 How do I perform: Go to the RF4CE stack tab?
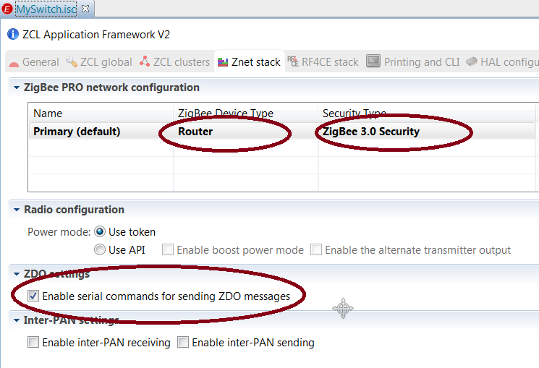(323, 62)
